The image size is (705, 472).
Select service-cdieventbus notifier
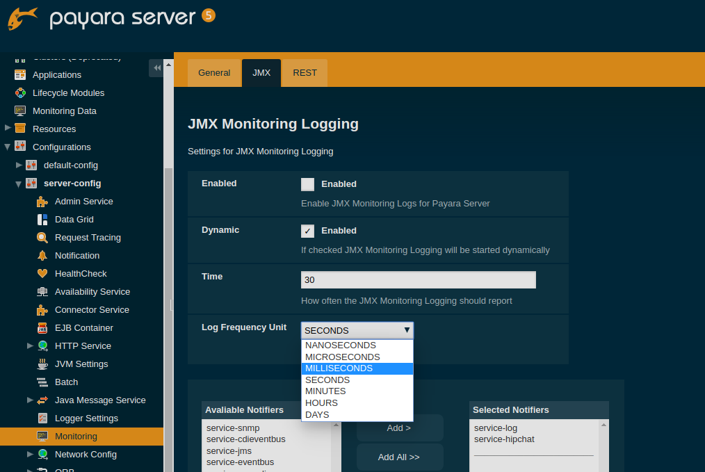[x=246, y=439]
